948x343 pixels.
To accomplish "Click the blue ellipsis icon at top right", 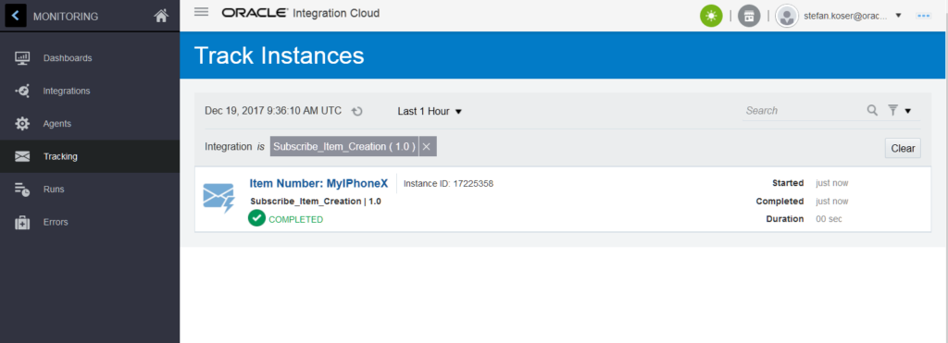I will coord(923,16).
